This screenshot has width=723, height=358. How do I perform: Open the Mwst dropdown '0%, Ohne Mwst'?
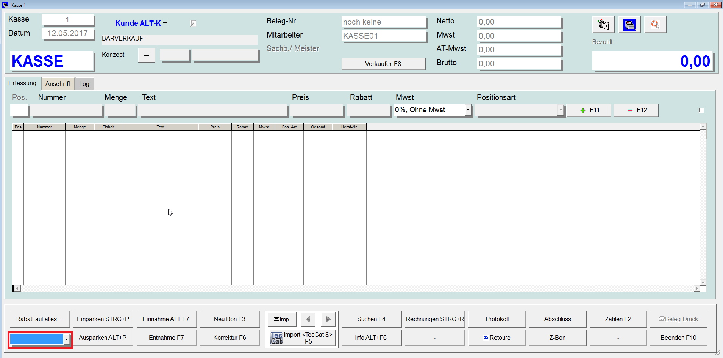click(468, 110)
